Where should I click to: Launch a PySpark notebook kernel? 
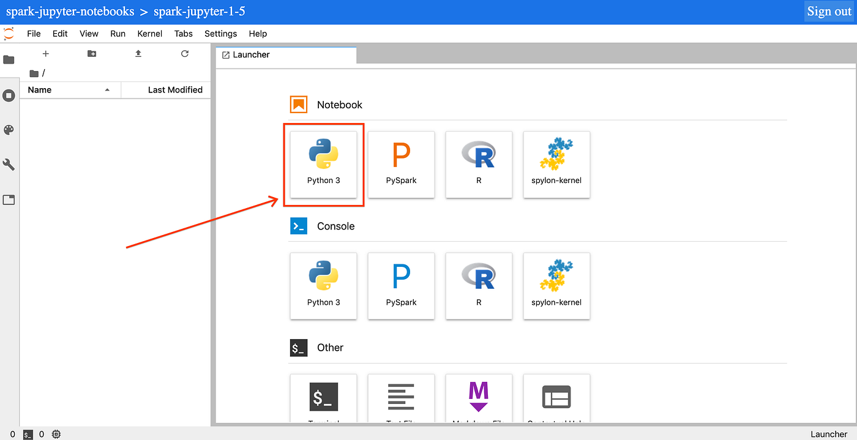tap(401, 164)
